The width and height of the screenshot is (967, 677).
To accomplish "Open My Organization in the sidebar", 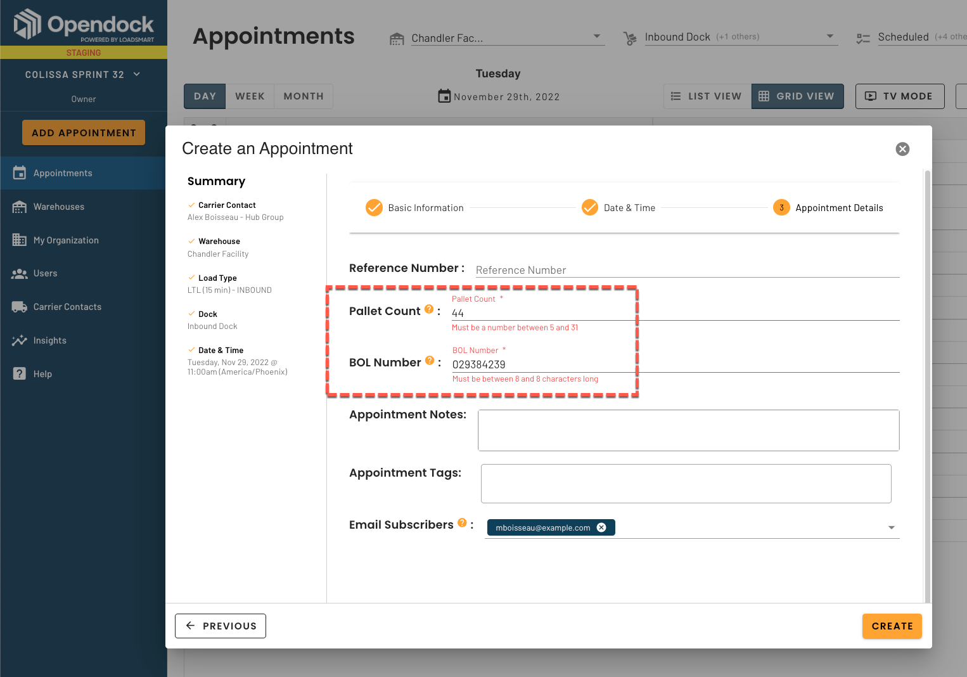I will [84, 240].
